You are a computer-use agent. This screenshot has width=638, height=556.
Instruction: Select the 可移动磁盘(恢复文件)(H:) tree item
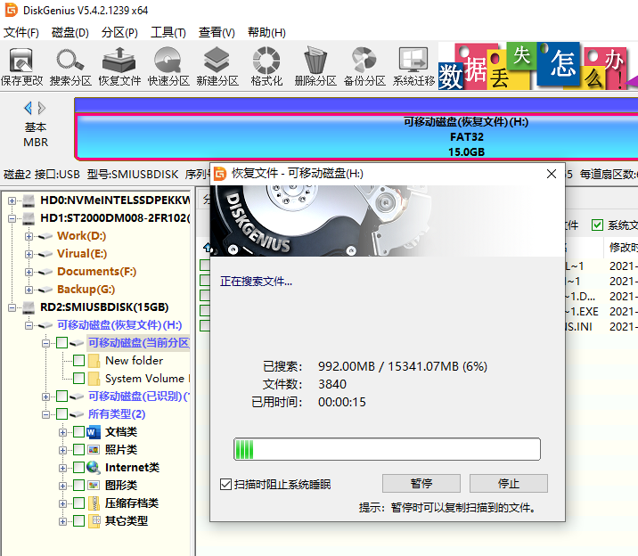coord(119,325)
